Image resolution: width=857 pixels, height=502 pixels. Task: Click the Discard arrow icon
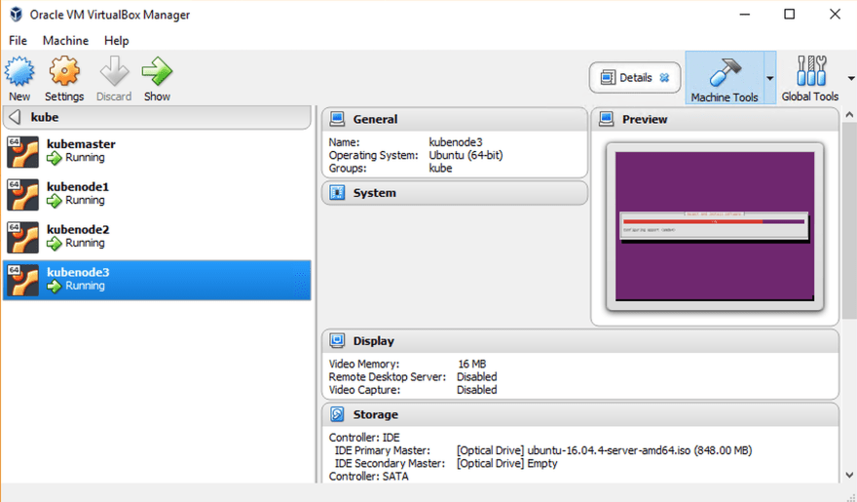(114, 71)
